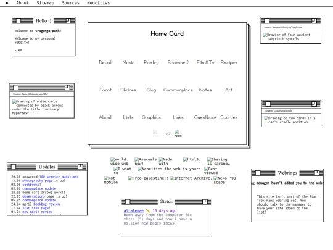Click the black dot icon in the menu bar
Screen dimensions: 333x250
point(7,3)
